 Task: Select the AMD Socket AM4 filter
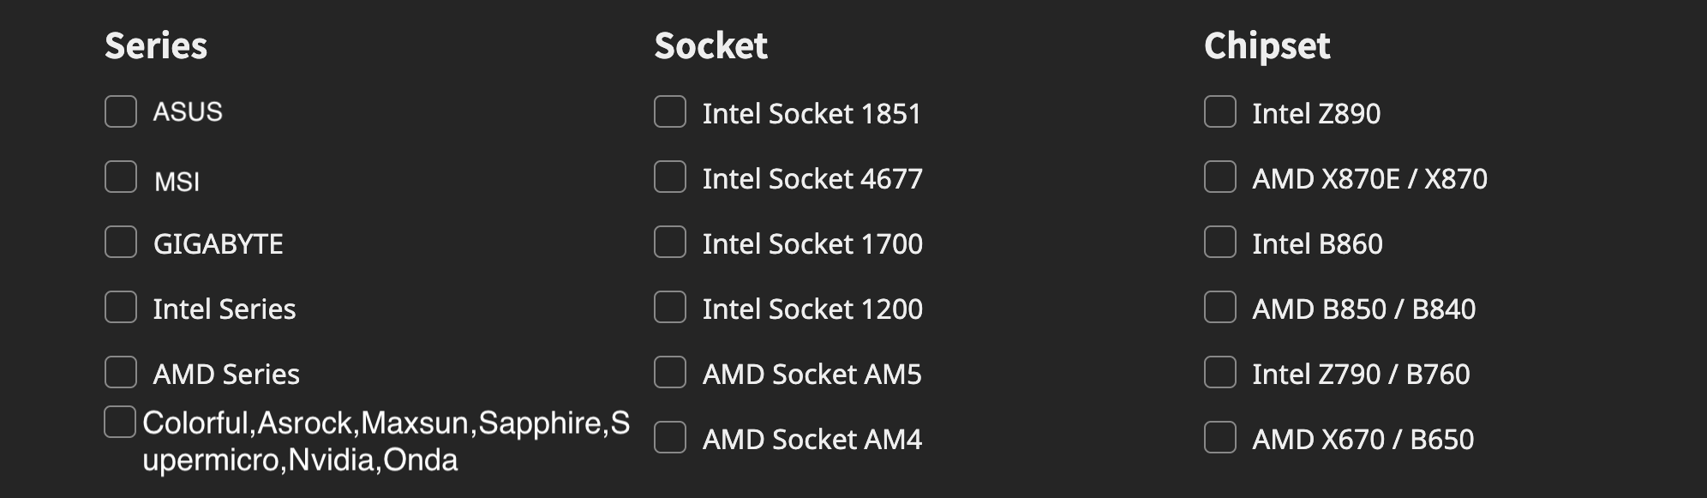coord(670,438)
